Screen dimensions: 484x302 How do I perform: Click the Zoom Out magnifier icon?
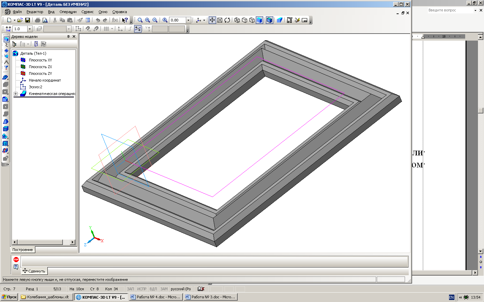coord(155,20)
